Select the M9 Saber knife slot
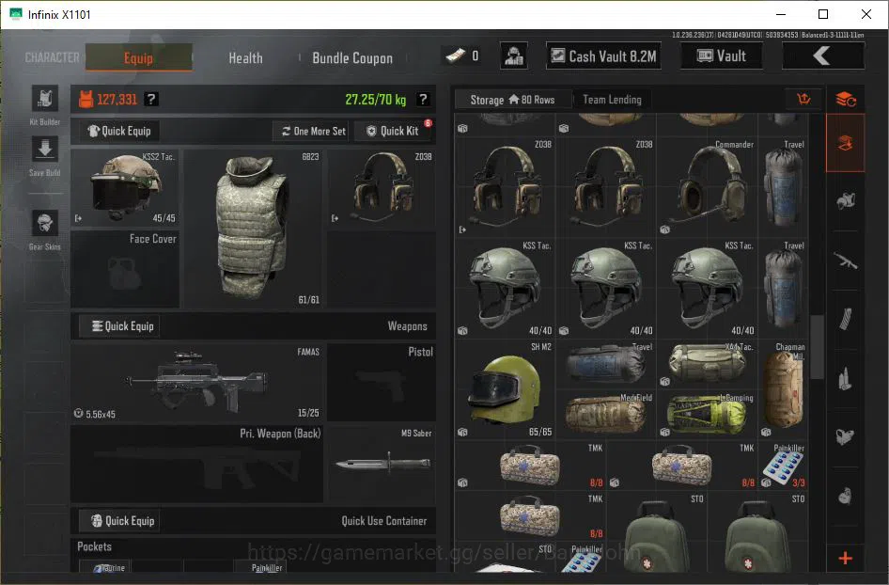This screenshot has height=585, width=889. coord(382,464)
